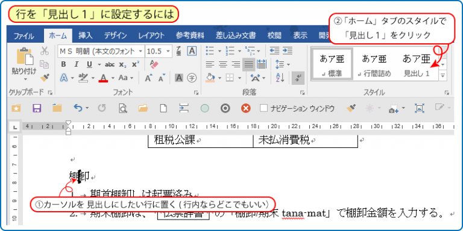The height and width of the screenshot is (231, 463).
Task: Switch to the 挿入 tab
Action: (x=86, y=35)
